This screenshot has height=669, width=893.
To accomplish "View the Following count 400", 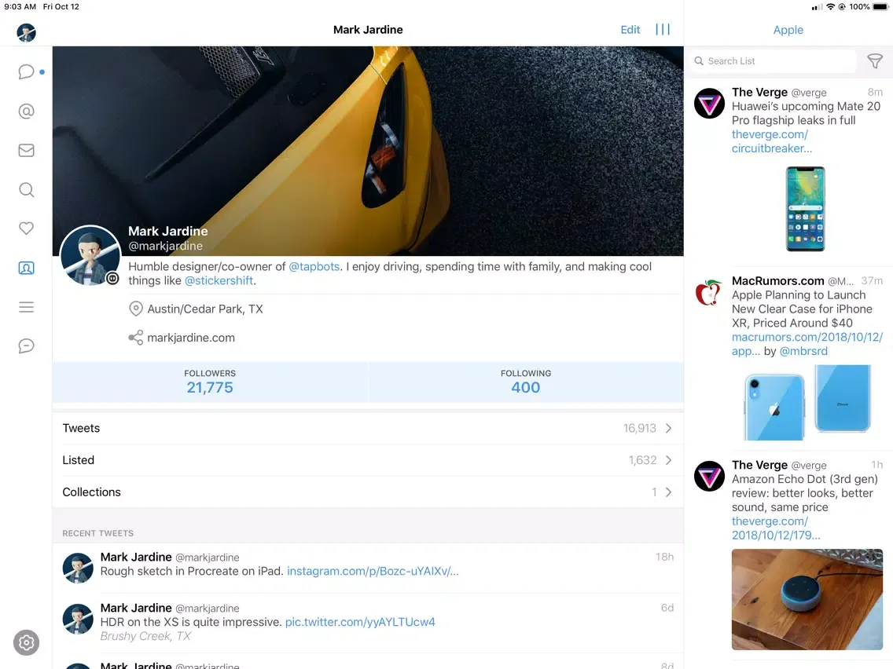I will pyautogui.click(x=525, y=387).
